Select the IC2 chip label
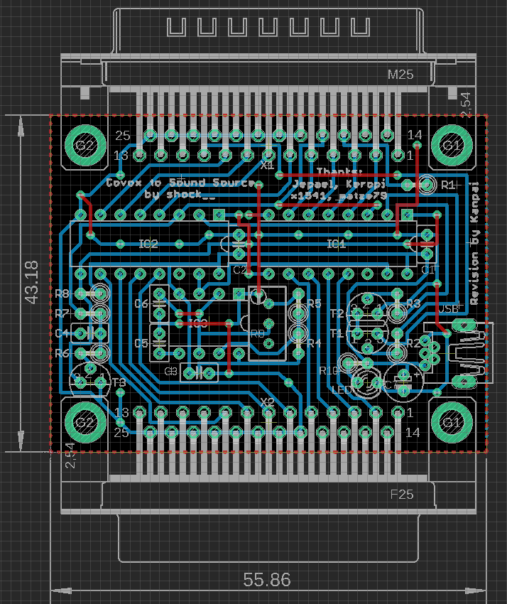The width and height of the screenshot is (507, 604). coord(148,244)
